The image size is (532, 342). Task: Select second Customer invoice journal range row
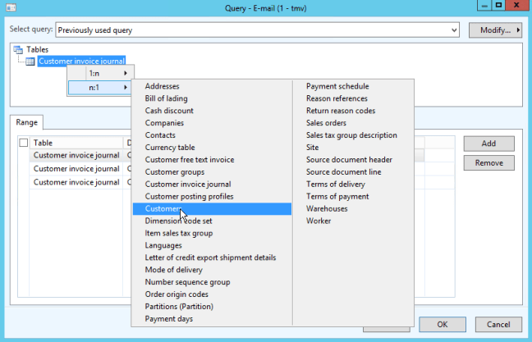click(x=76, y=169)
